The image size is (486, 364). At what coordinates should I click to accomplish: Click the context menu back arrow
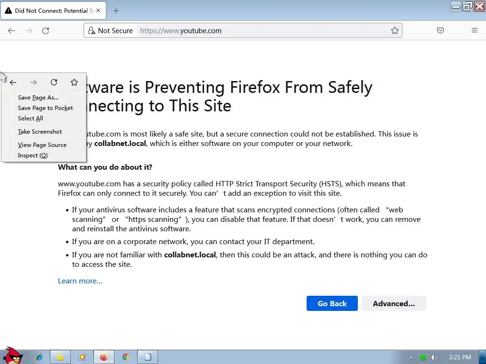click(13, 82)
